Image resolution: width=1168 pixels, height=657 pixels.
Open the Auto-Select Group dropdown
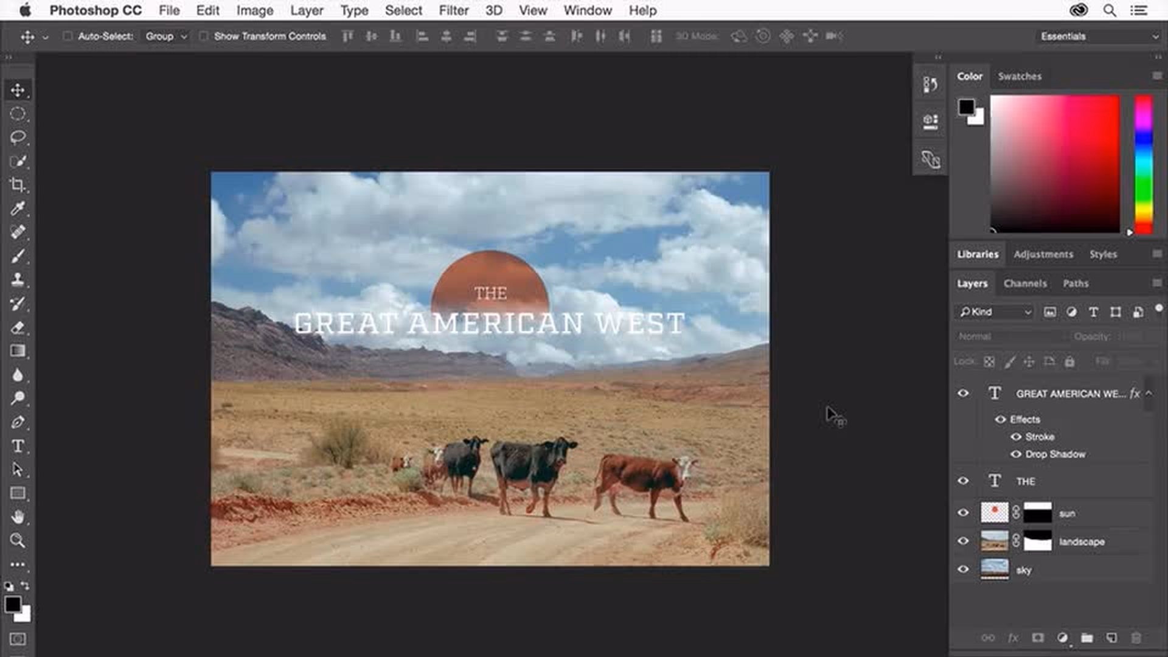click(165, 36)
